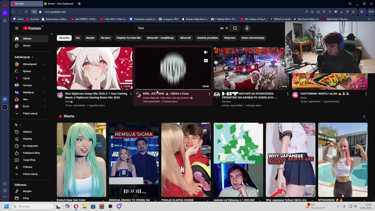Select the Playlisty YouTube Mix chip
This screenshot has height=211, width=375.
pos(129,38)
